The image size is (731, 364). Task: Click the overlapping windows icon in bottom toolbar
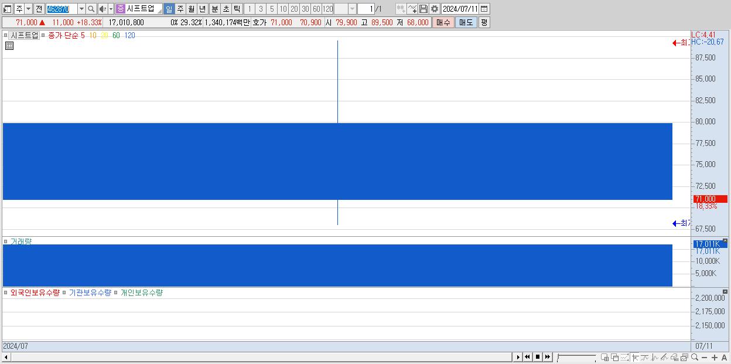[x=614, y=357]
